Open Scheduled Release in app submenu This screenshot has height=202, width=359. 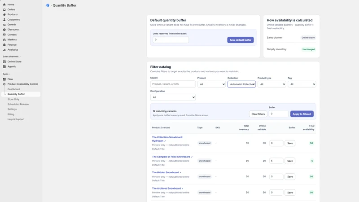[x=18, y=104]
